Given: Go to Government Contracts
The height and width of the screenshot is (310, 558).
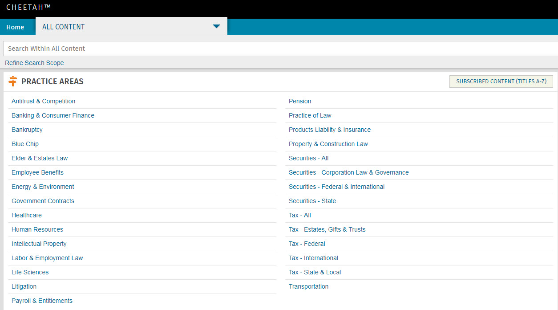Looking at the screenshot, I should [43, 201].
